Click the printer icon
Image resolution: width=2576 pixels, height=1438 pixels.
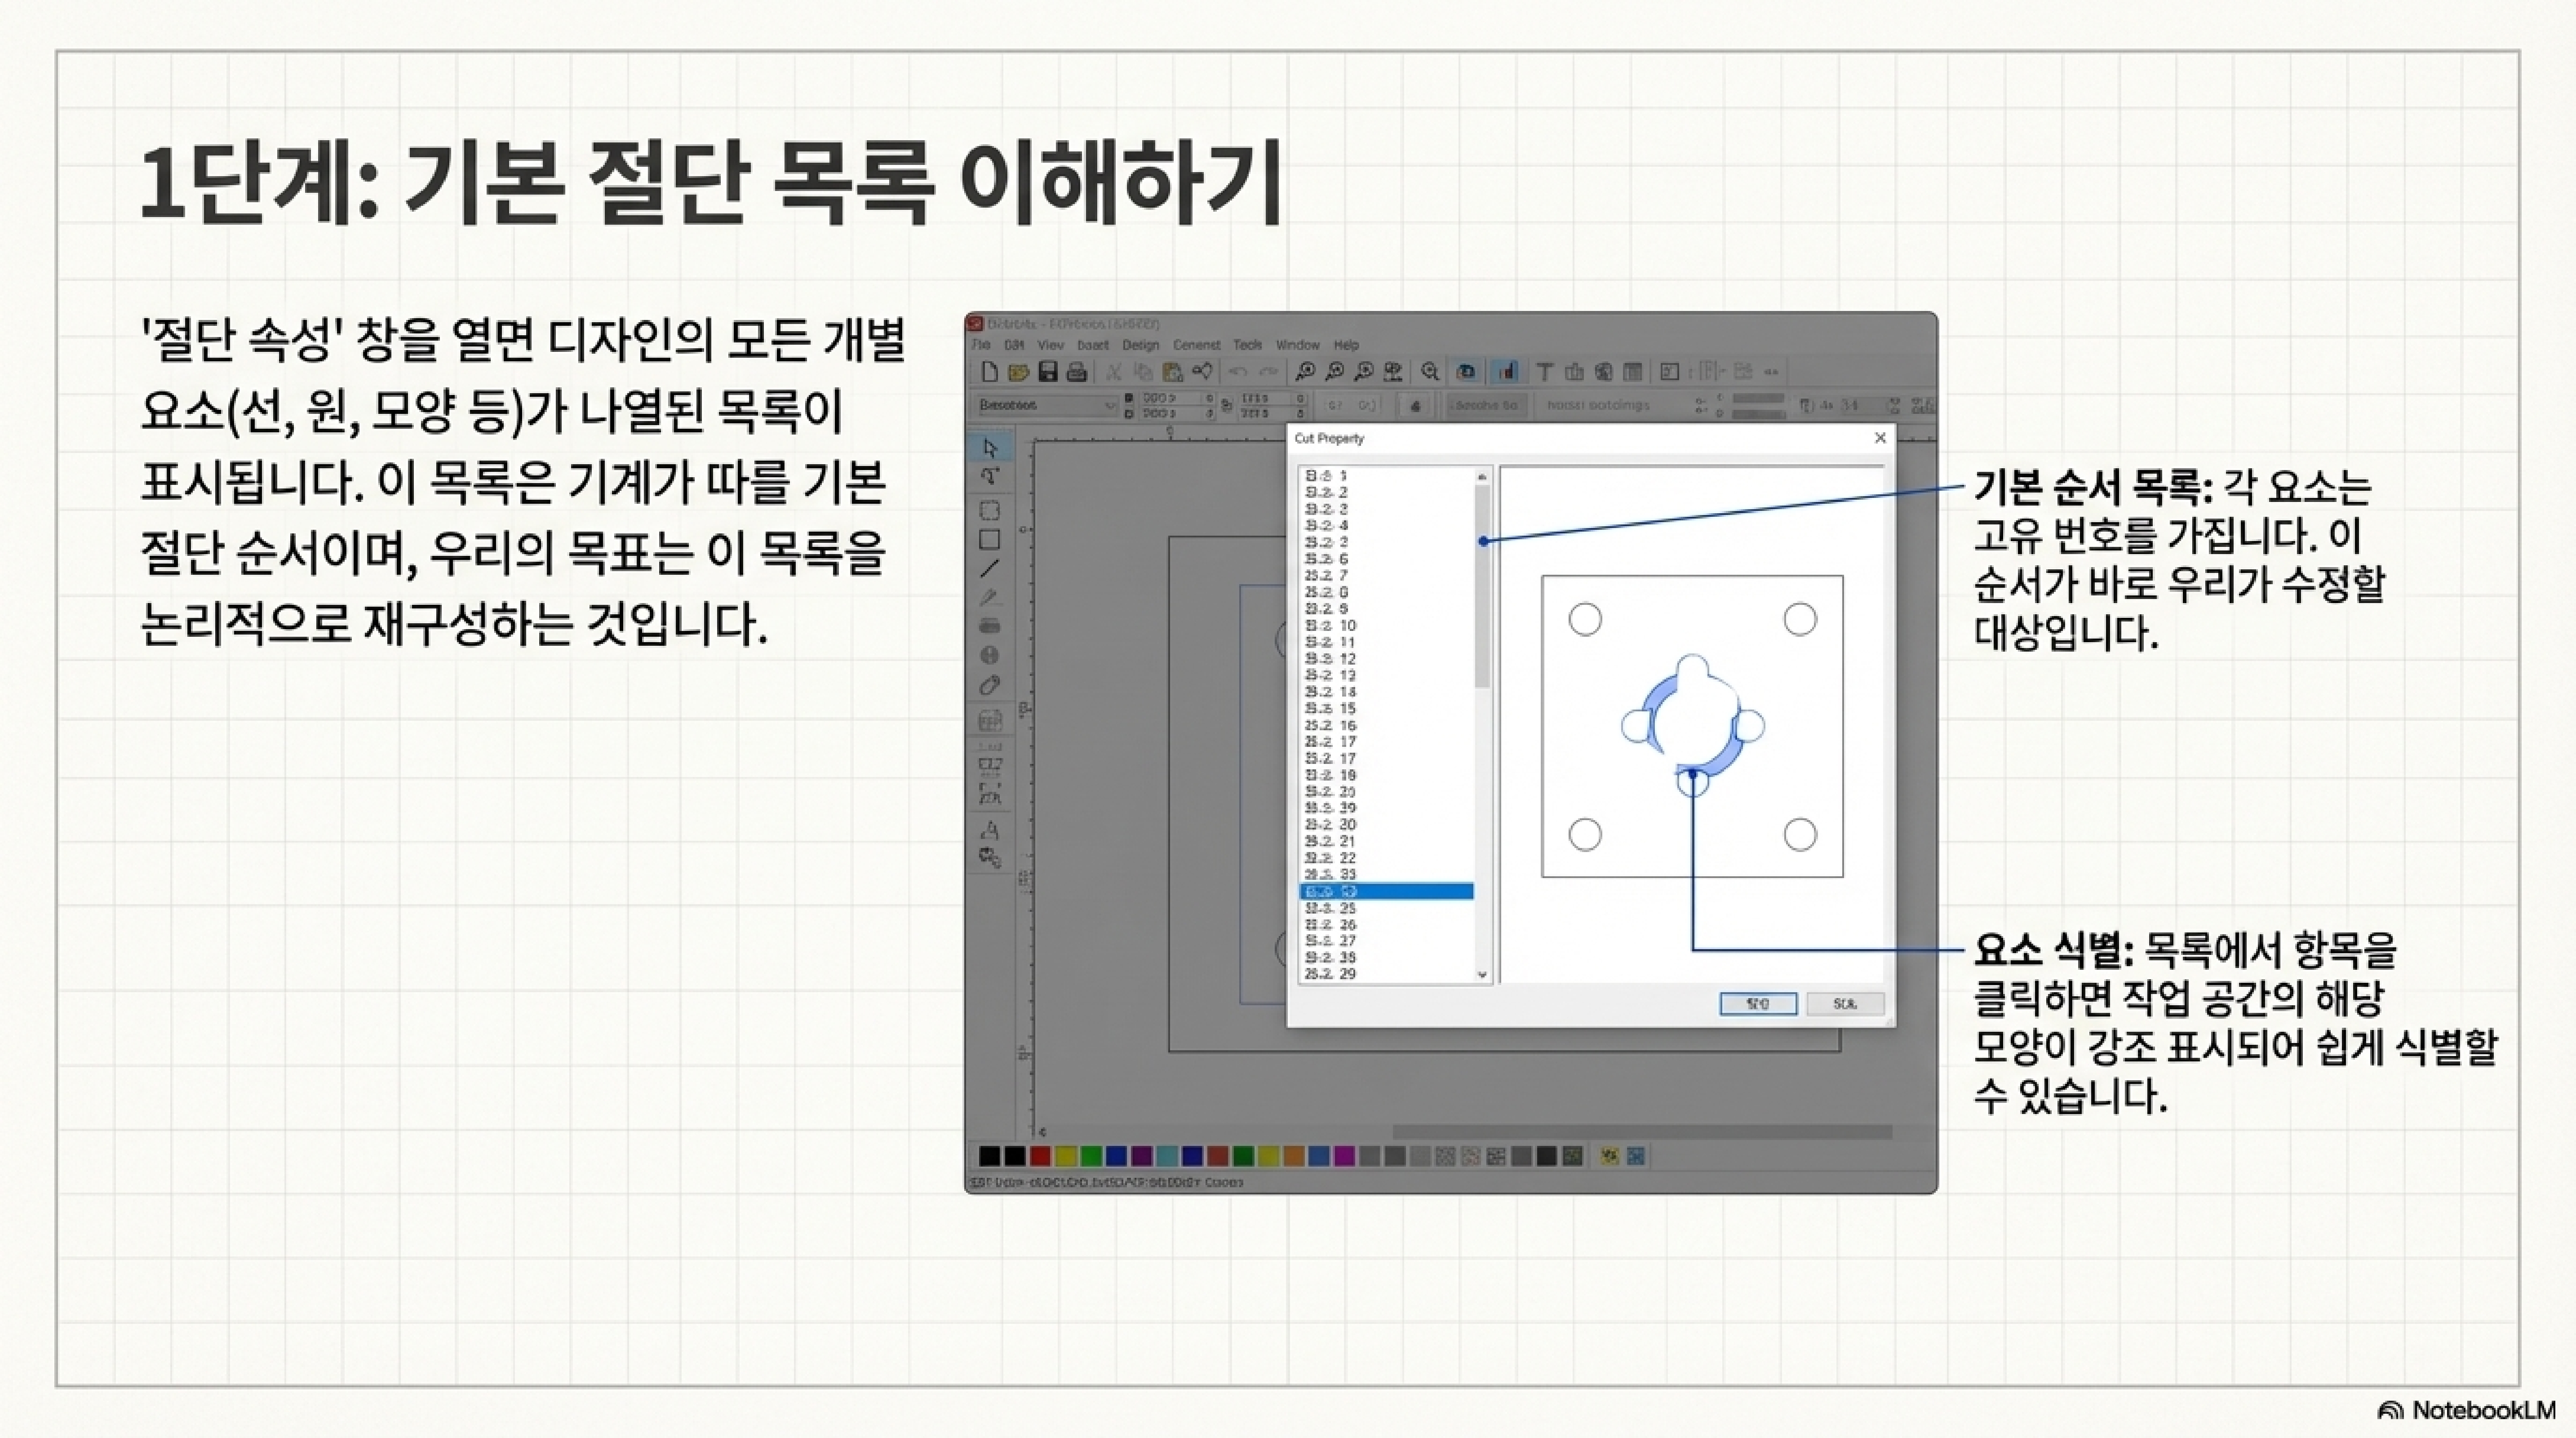1076,372
